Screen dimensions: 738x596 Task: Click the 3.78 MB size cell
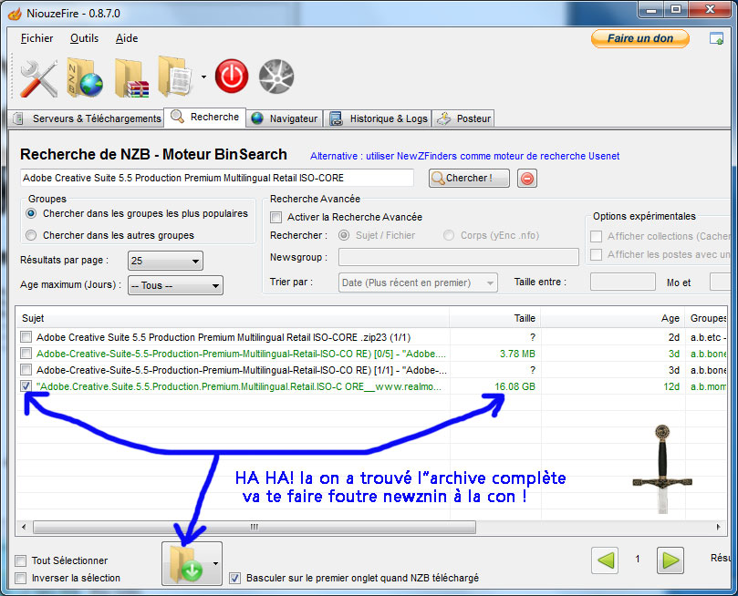click(518, 354)
